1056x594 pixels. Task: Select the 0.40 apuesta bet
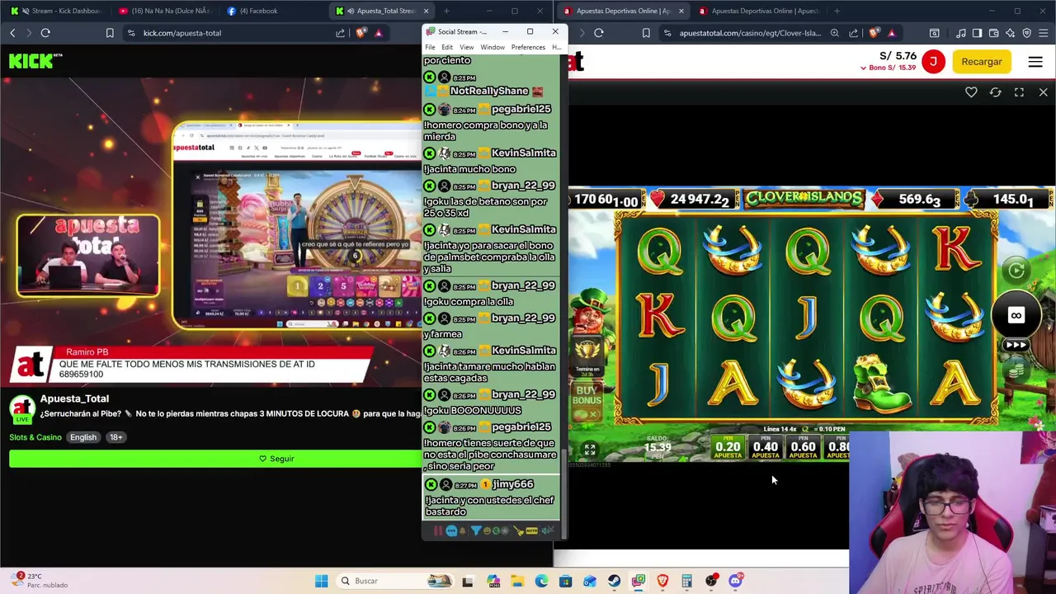tap(766, 446)
